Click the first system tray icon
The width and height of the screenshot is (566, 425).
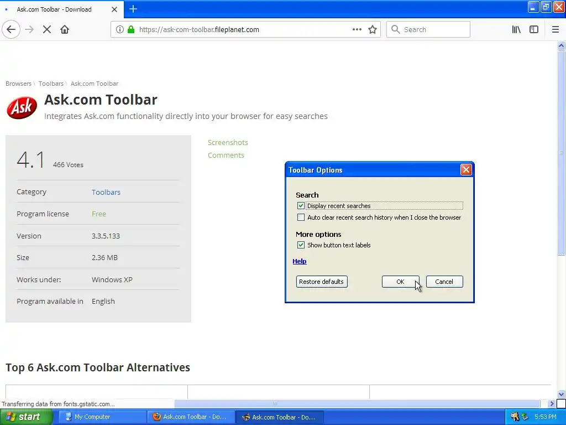tap(515, 417)
